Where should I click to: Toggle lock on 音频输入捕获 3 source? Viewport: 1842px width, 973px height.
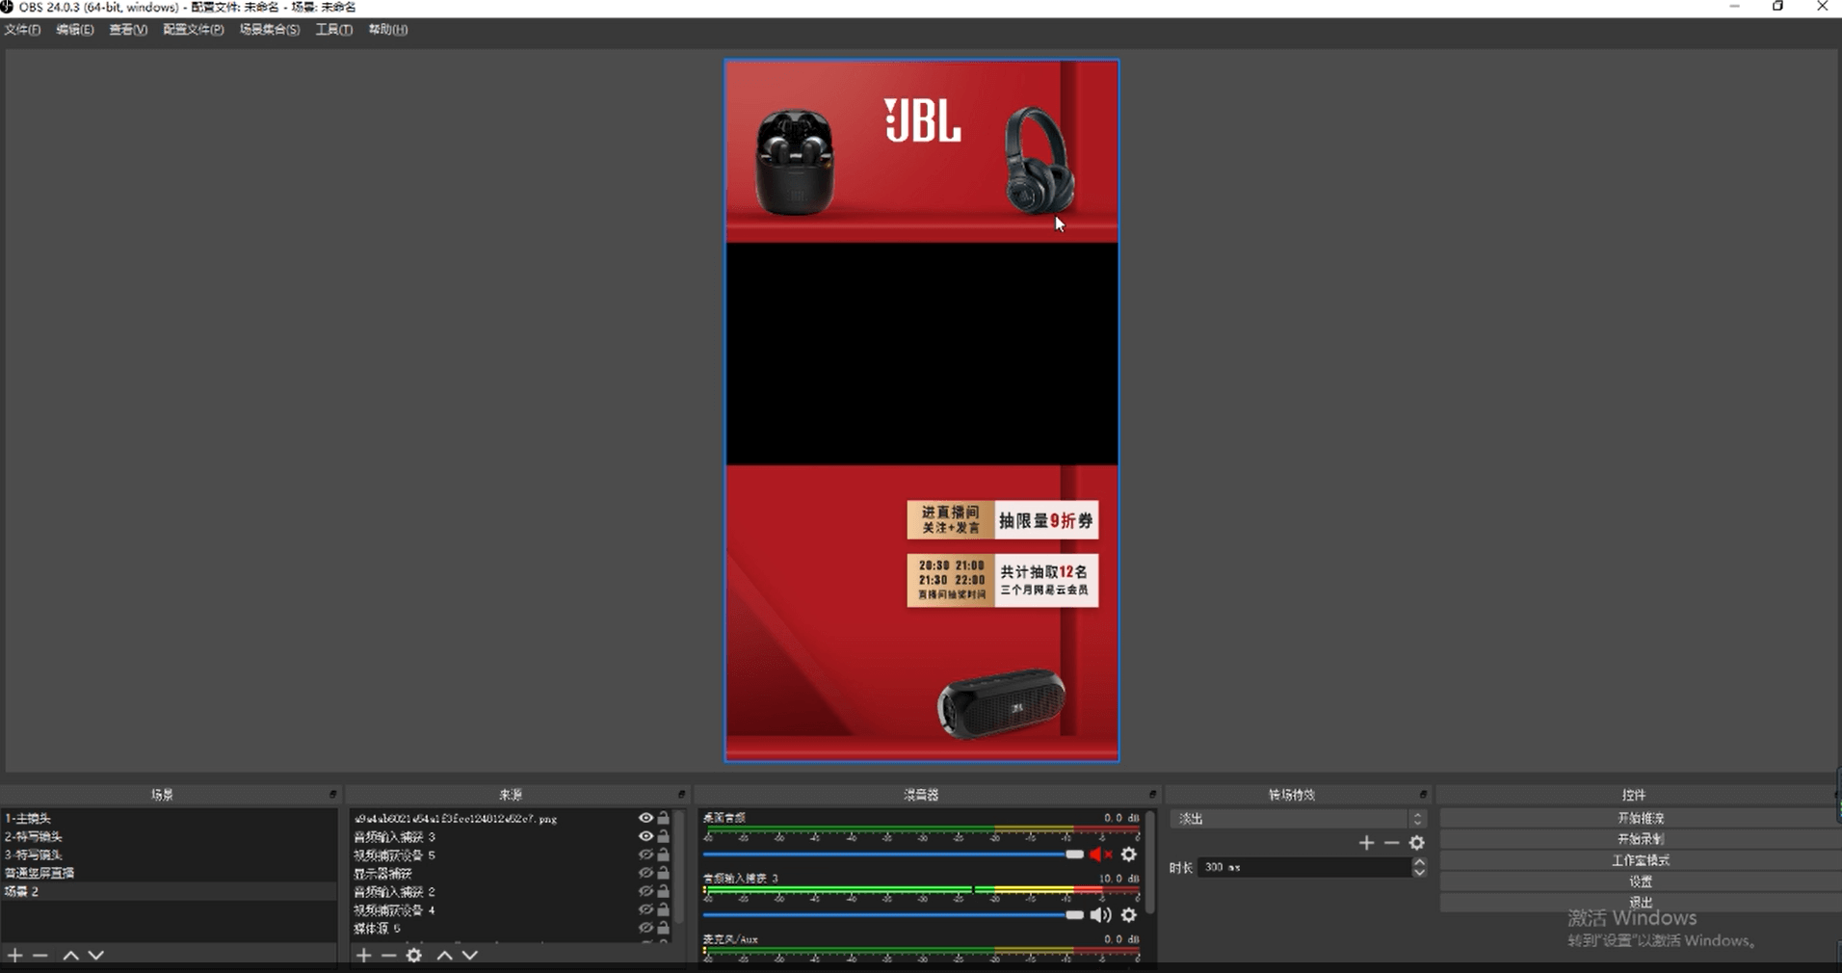(x=664, y=836)
